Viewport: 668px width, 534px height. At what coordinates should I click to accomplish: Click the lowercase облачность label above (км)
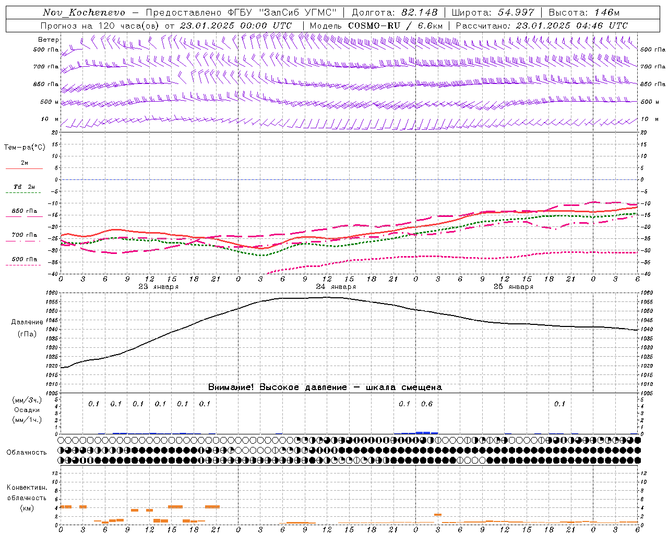coord(27,497)
